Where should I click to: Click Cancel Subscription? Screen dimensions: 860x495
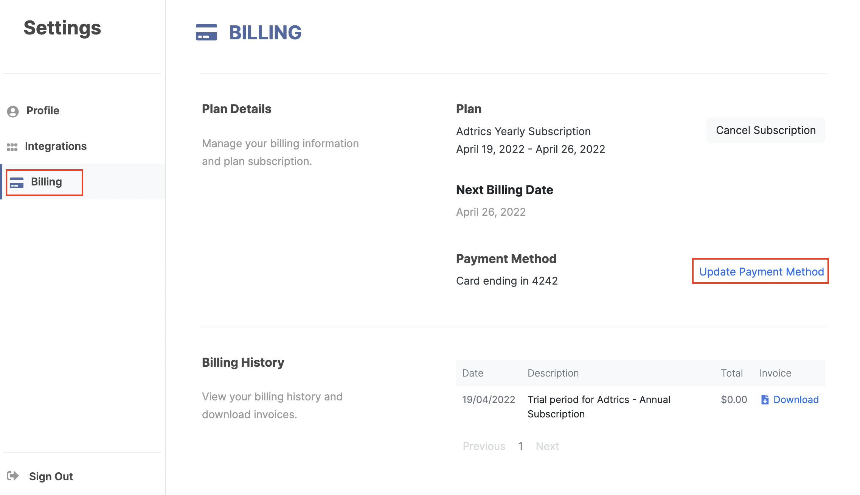(x=765, y=130)
